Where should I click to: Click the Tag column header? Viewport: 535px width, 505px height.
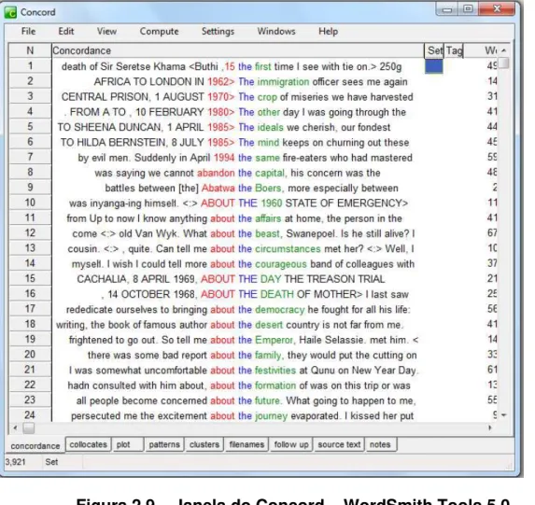pyautogui.click(x=454, y=50)
